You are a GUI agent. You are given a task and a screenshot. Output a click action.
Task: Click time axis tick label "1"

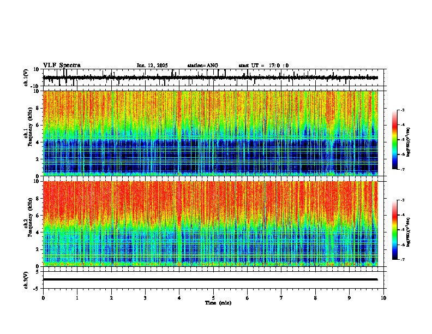click(x=77, y=298)
